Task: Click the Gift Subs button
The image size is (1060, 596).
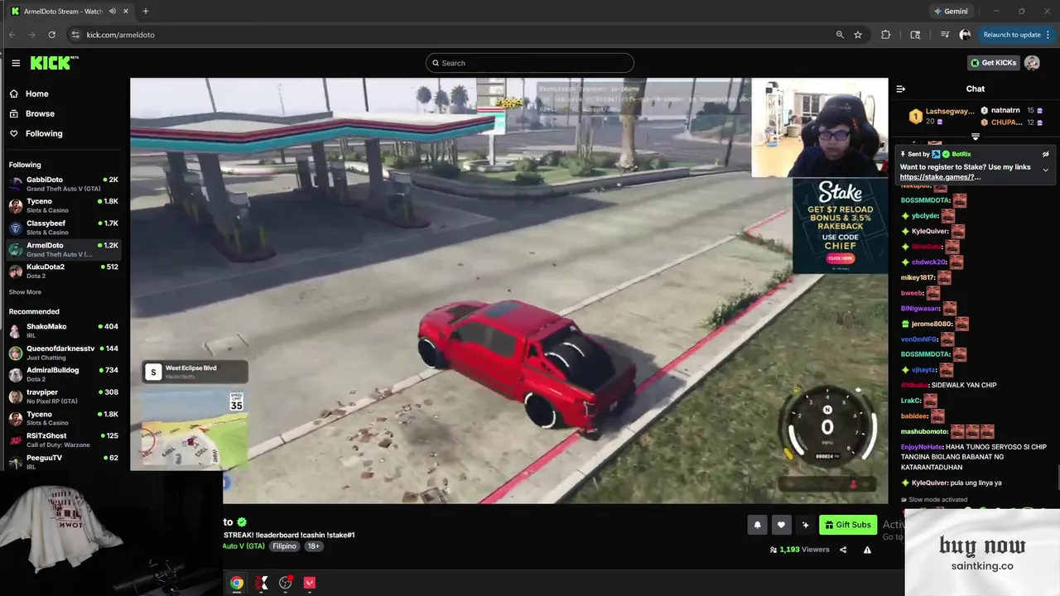Action: (x=848, y=525)
